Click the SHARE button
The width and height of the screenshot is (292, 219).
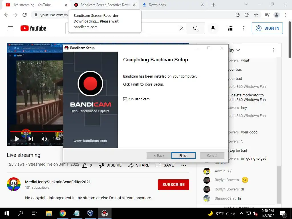click(139, 165)
